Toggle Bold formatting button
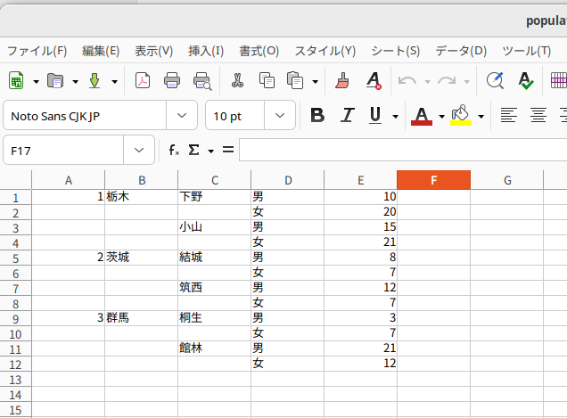The image size is (567, 418). click(317, 115)
